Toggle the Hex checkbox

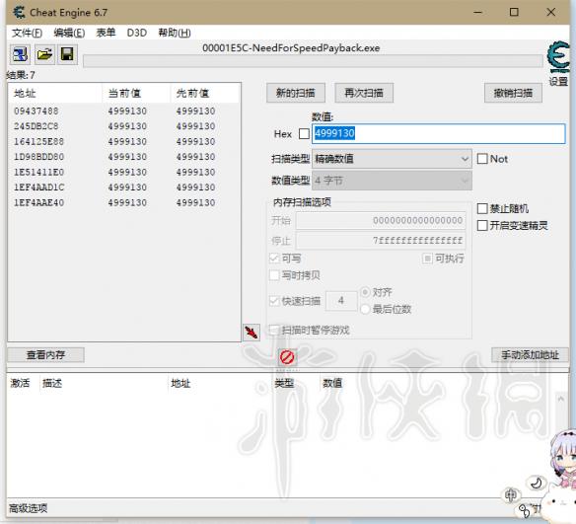click(x=304, y=134)
